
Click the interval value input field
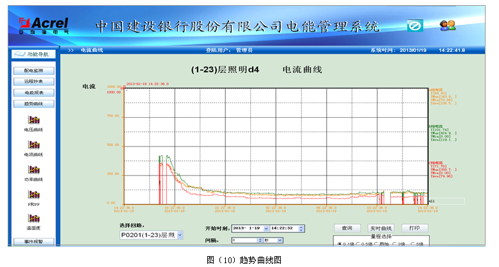click(x=244, y=240)
